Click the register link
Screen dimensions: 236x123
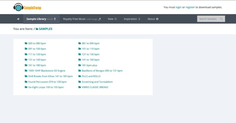pyautogui.click(x=190, y=7)
